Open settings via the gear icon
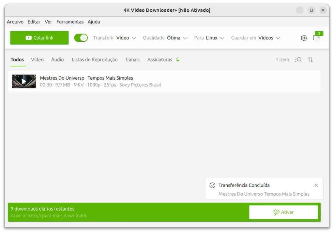The image size is (334, 233). click(304, 38)
